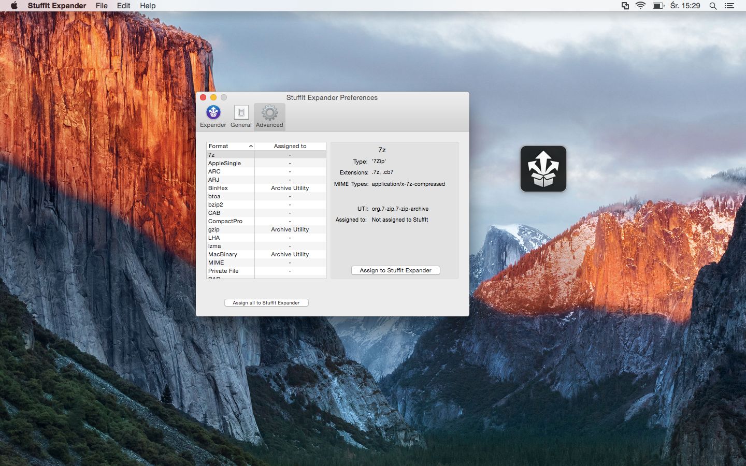The width and height of the screenshot is (746, 466).
Task: Switch to the General preferences pane
Action: click(241, 116)
